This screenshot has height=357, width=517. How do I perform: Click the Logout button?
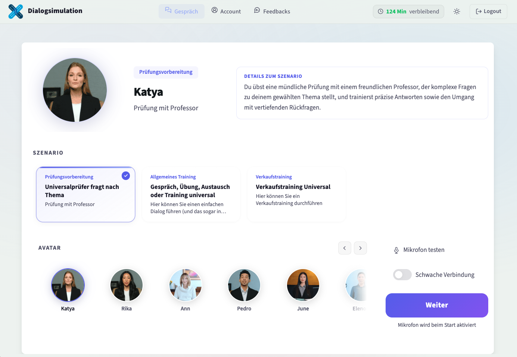click(488, 12)
